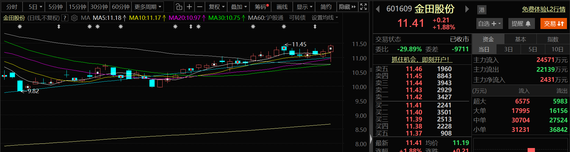Open the 设置均线 dropdown
The height and width of the screenshot is (152, 570).
pyautogui.click(x=324, y=18)
